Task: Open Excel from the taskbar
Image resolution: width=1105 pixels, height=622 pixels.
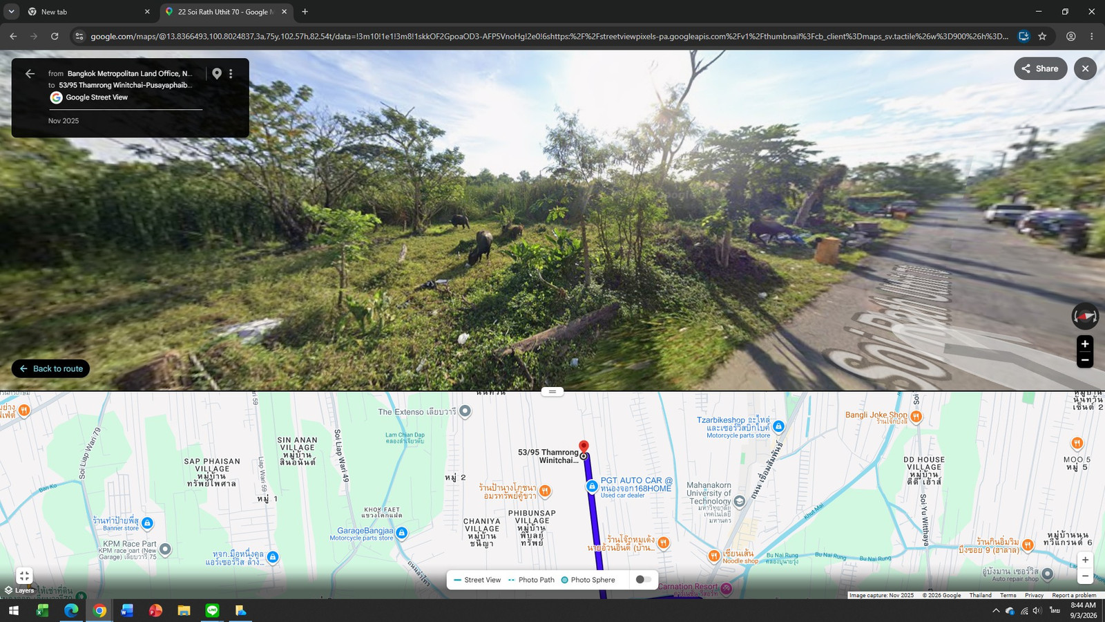Action: click(42, 610)
